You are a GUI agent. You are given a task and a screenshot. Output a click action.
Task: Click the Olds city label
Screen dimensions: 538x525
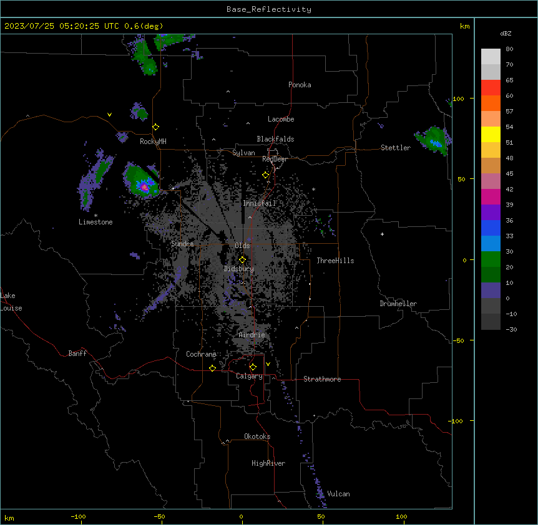242,246
